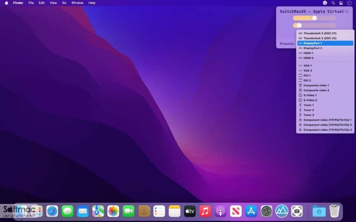The height and width of the screenshot is (222, 356).
Task: Select Component video (YPrPb/YCrCb) 1
Action: (x=325, y=120)
